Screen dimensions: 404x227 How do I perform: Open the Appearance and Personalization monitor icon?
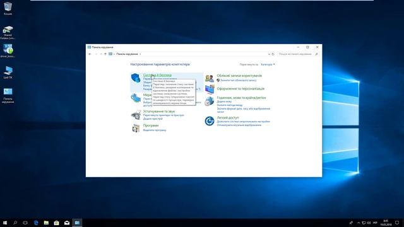tap(210, 90)
